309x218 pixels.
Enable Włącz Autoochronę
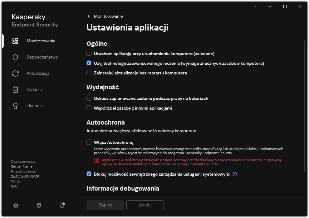pyautogui.click(x=88, y=142)
